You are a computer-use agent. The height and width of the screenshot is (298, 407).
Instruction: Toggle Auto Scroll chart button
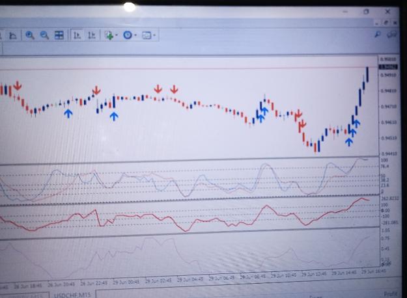[77, 35]
